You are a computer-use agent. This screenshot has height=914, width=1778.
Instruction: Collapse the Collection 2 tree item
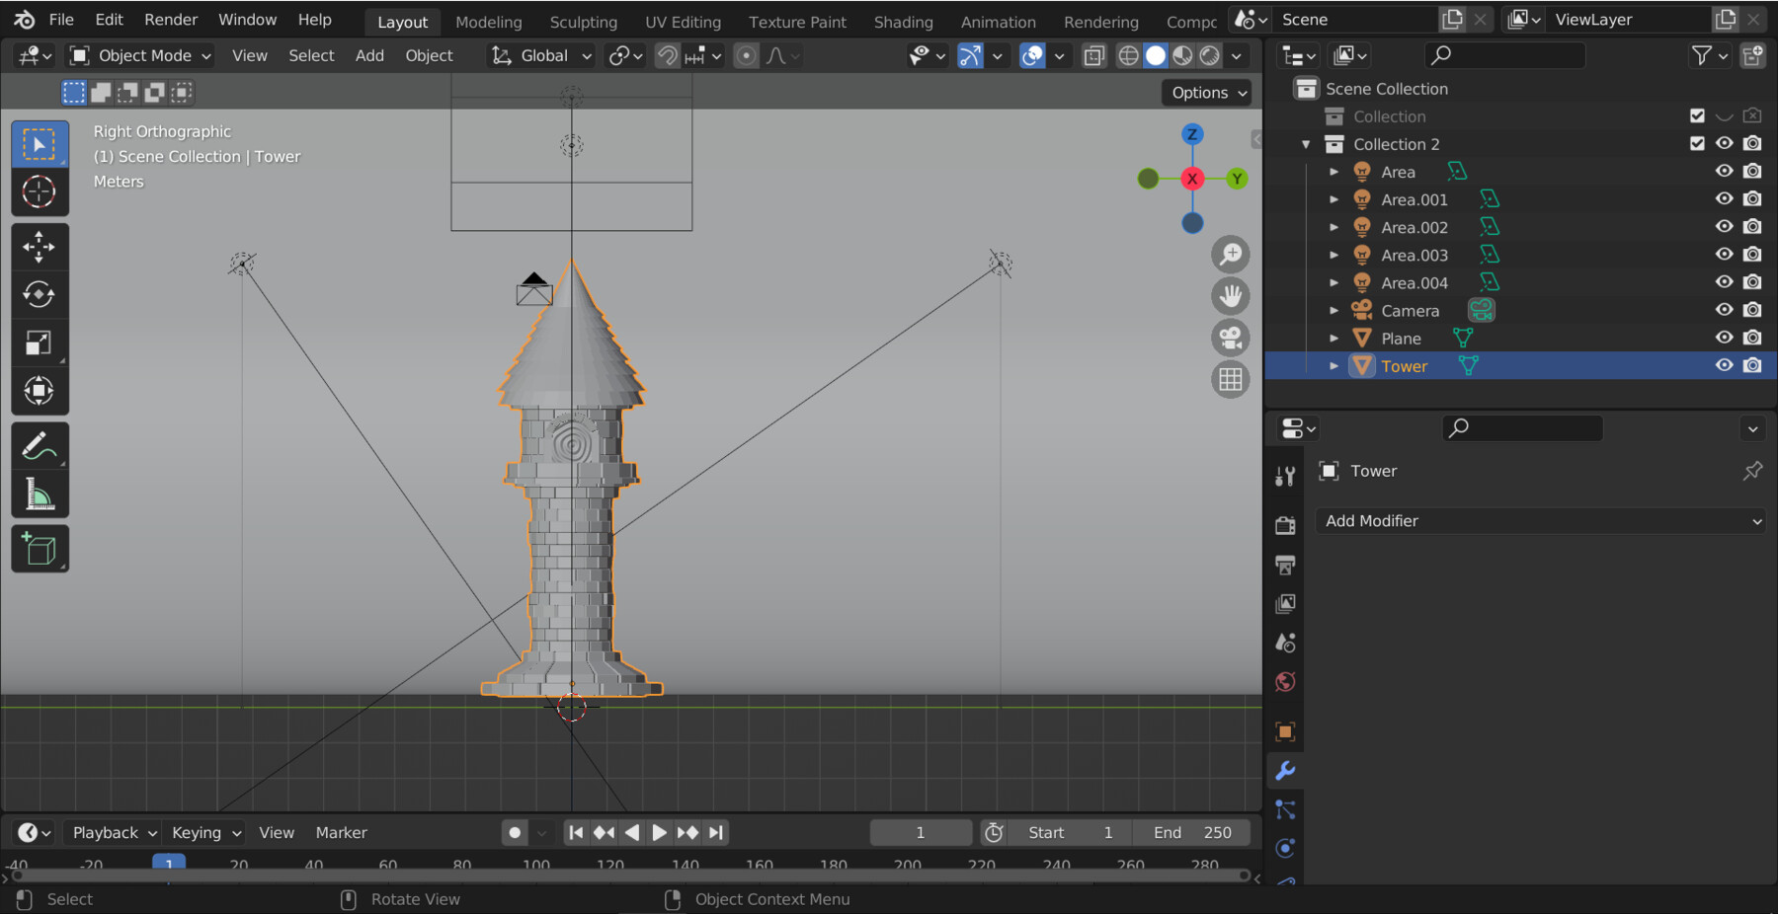tap(1306, 143)
